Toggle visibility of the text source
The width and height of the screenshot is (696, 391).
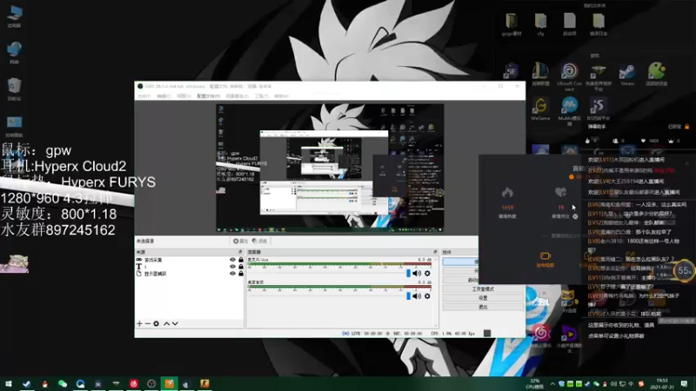[232, 267]
